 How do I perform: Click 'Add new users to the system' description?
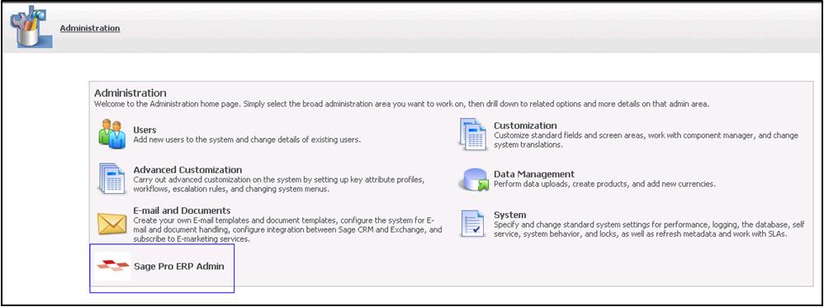click(x=247, y=139)
